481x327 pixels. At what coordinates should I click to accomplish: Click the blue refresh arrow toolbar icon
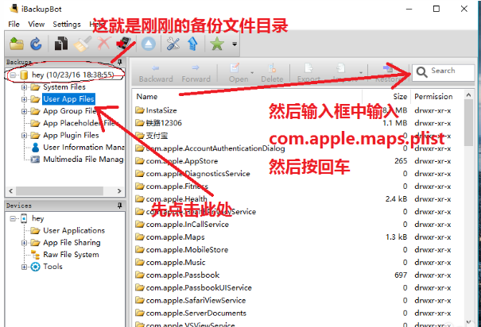tap(36, 44)
